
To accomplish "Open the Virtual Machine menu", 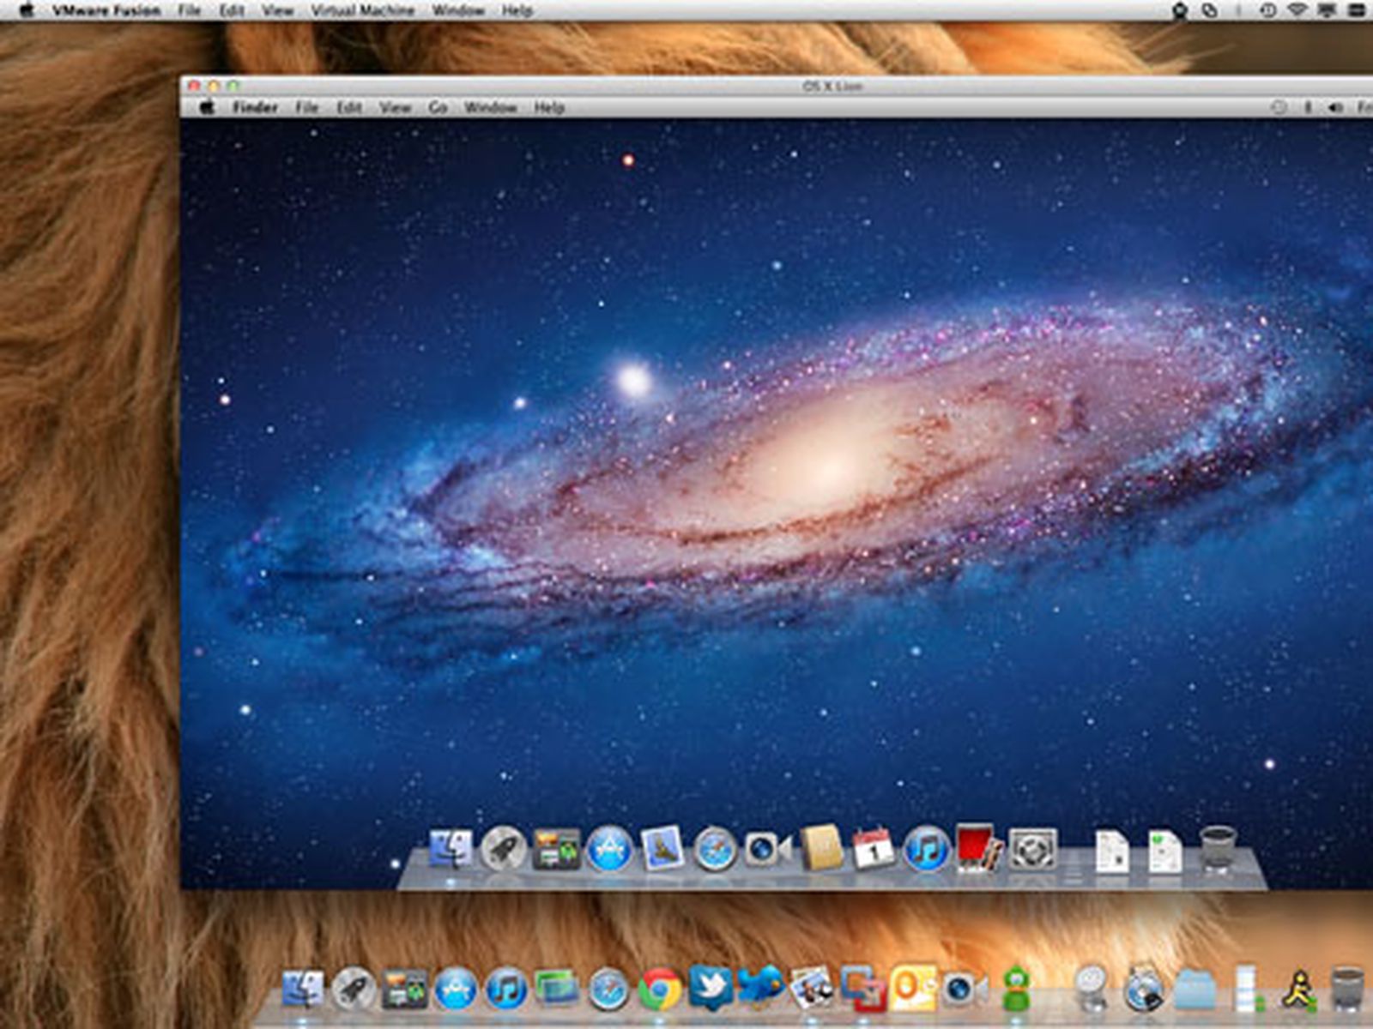I will click(x=362, y=10).
